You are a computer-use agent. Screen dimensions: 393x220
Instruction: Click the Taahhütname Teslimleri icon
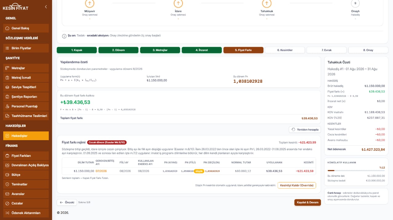tap(7, 116)
